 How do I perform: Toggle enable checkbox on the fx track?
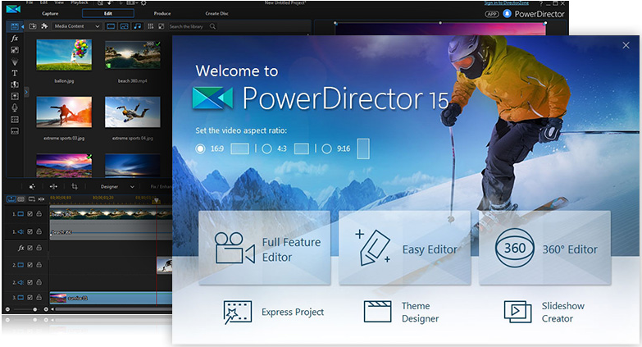(30, 248)
